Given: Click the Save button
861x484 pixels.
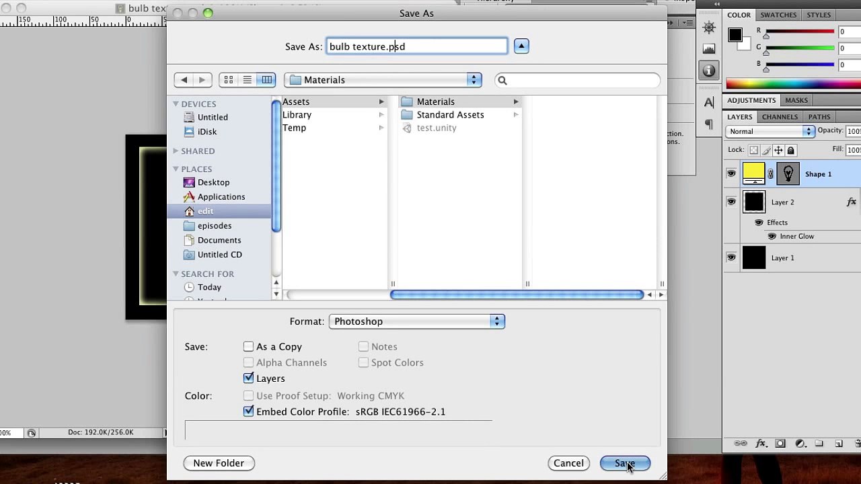Looking at the screenshot, I should point(625,463).
